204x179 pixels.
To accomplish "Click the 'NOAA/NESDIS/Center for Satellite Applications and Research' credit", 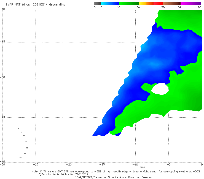I will pos(114,177).
